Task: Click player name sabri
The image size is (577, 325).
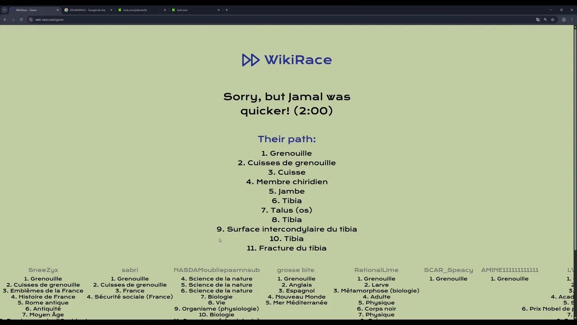Action: tap(130, 270)
